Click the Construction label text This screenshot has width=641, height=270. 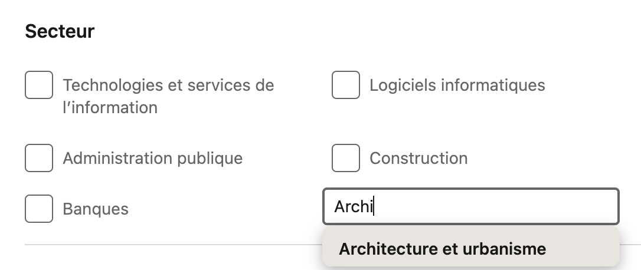pyautogui.click(x=418, y=159)
